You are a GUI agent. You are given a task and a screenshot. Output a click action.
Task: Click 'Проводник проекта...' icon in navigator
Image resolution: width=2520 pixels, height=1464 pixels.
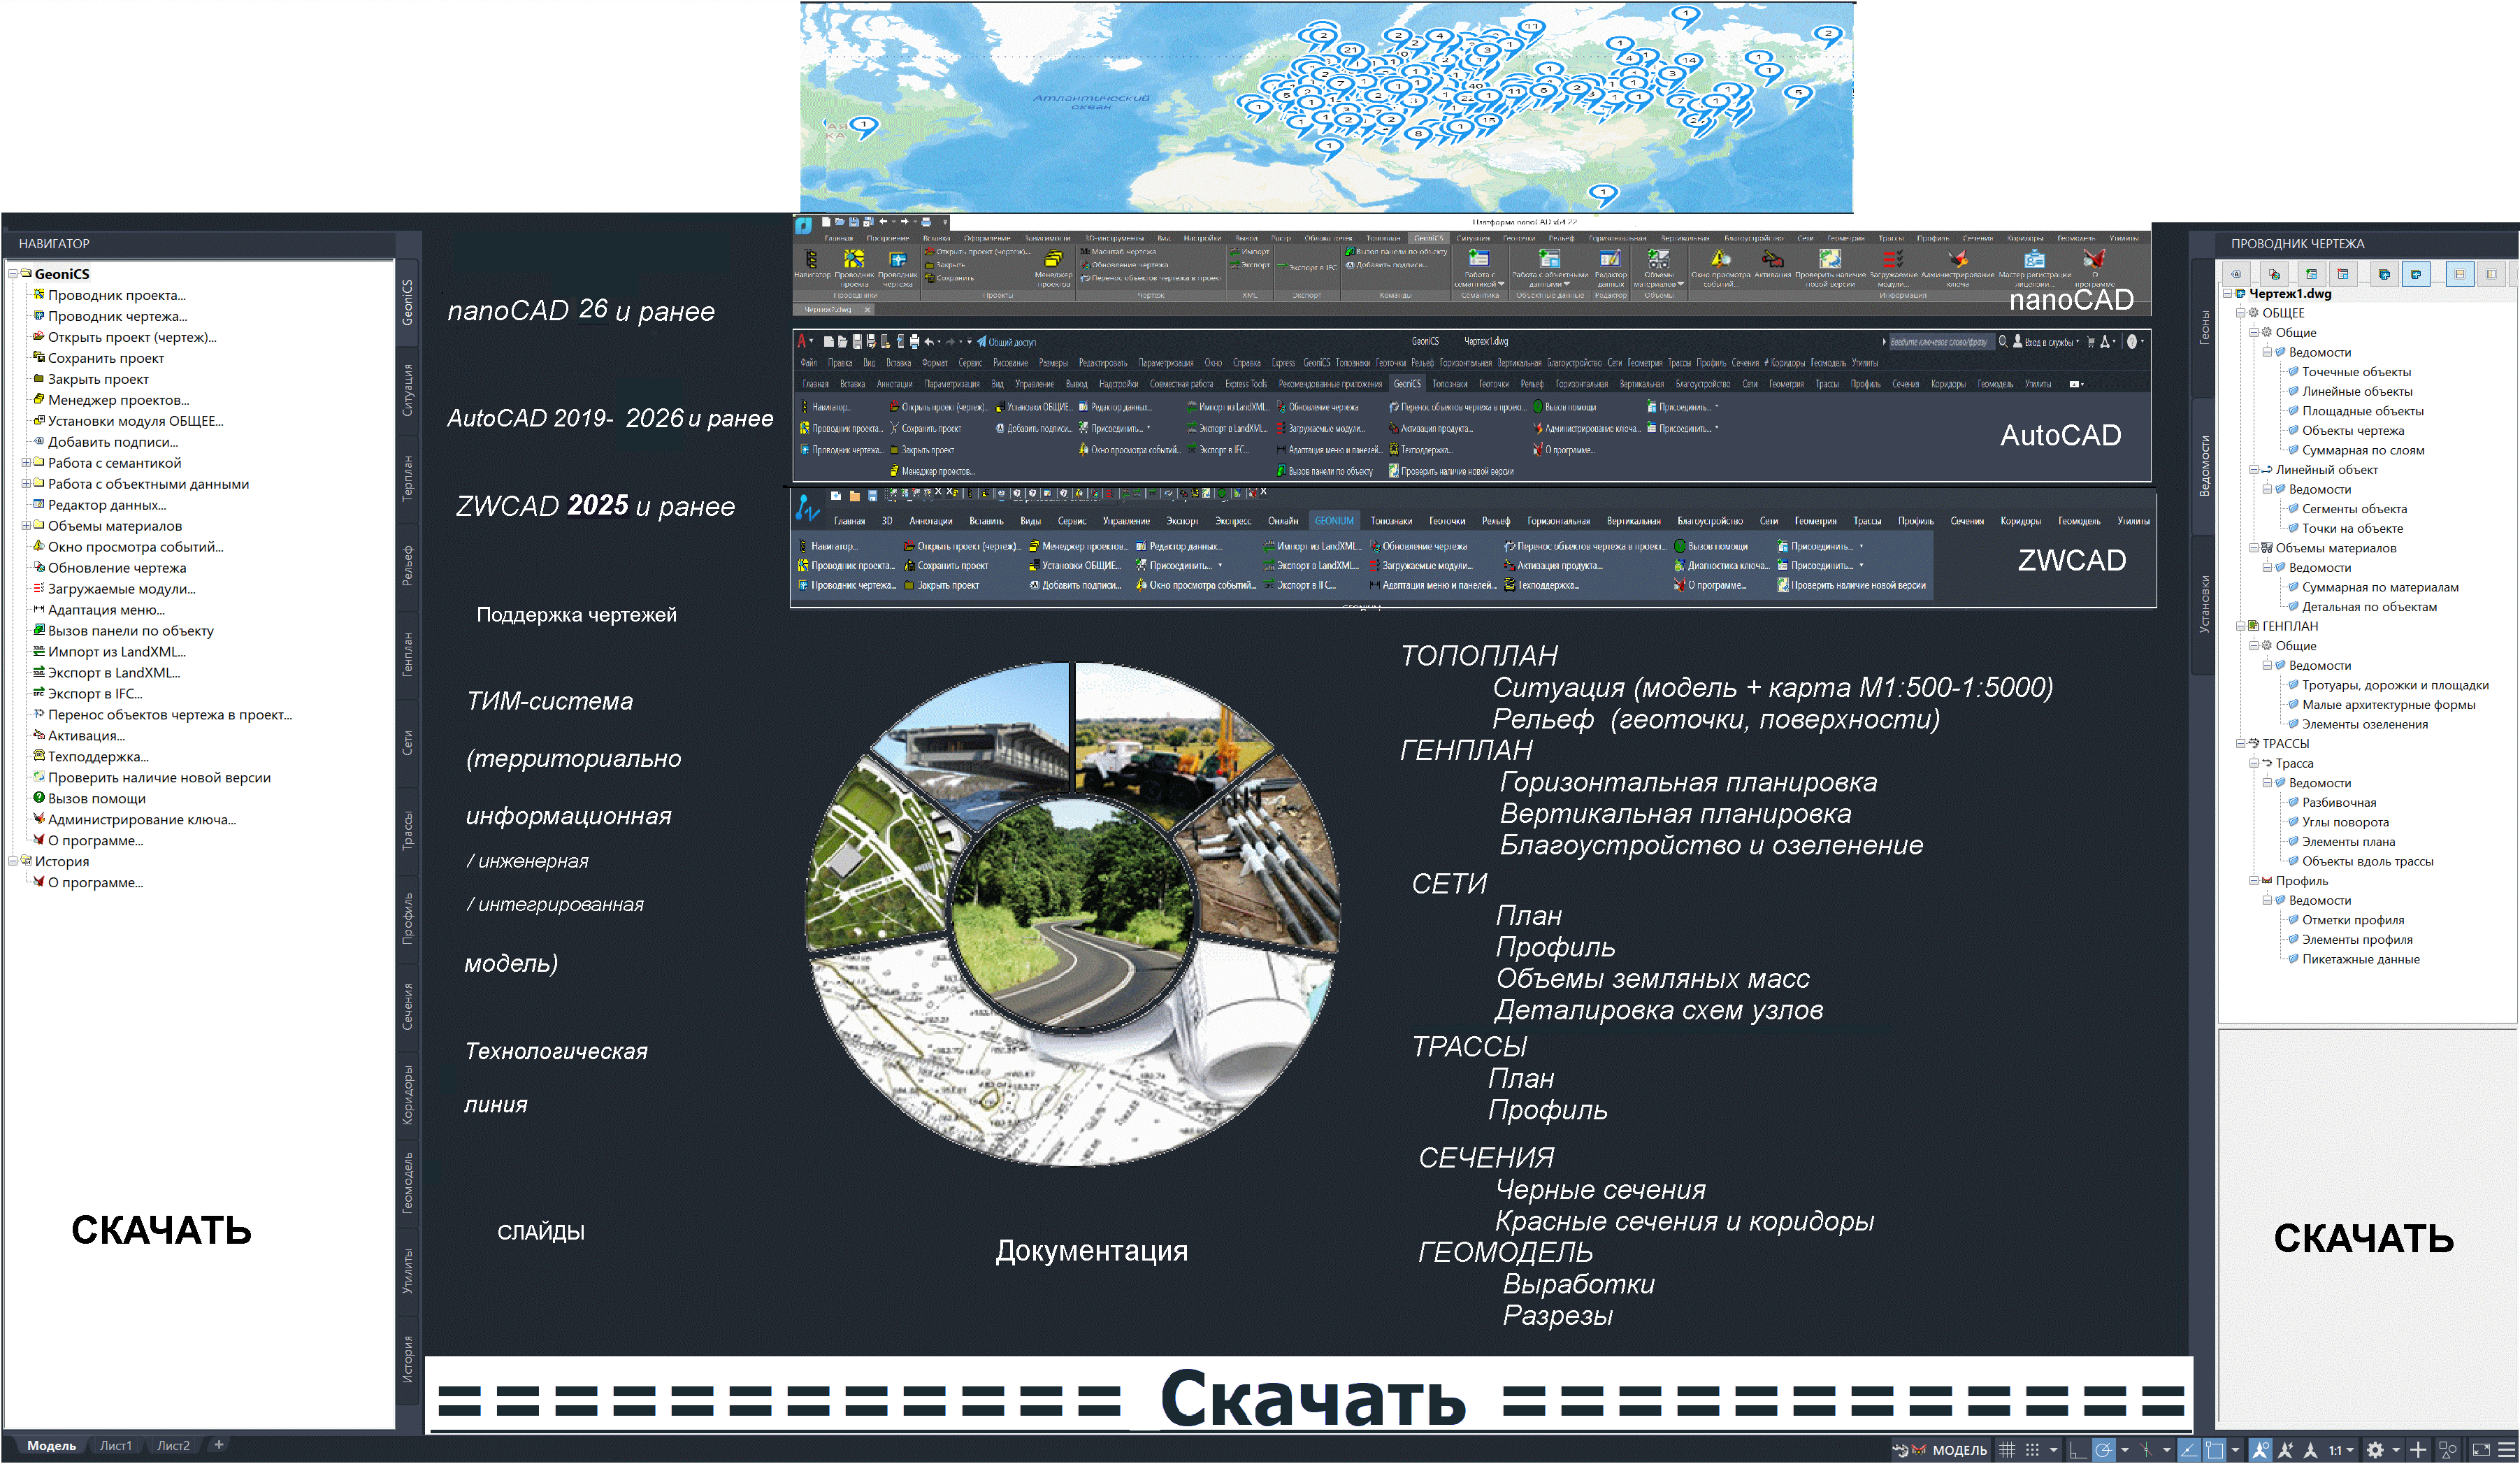(x=39, y=295)
